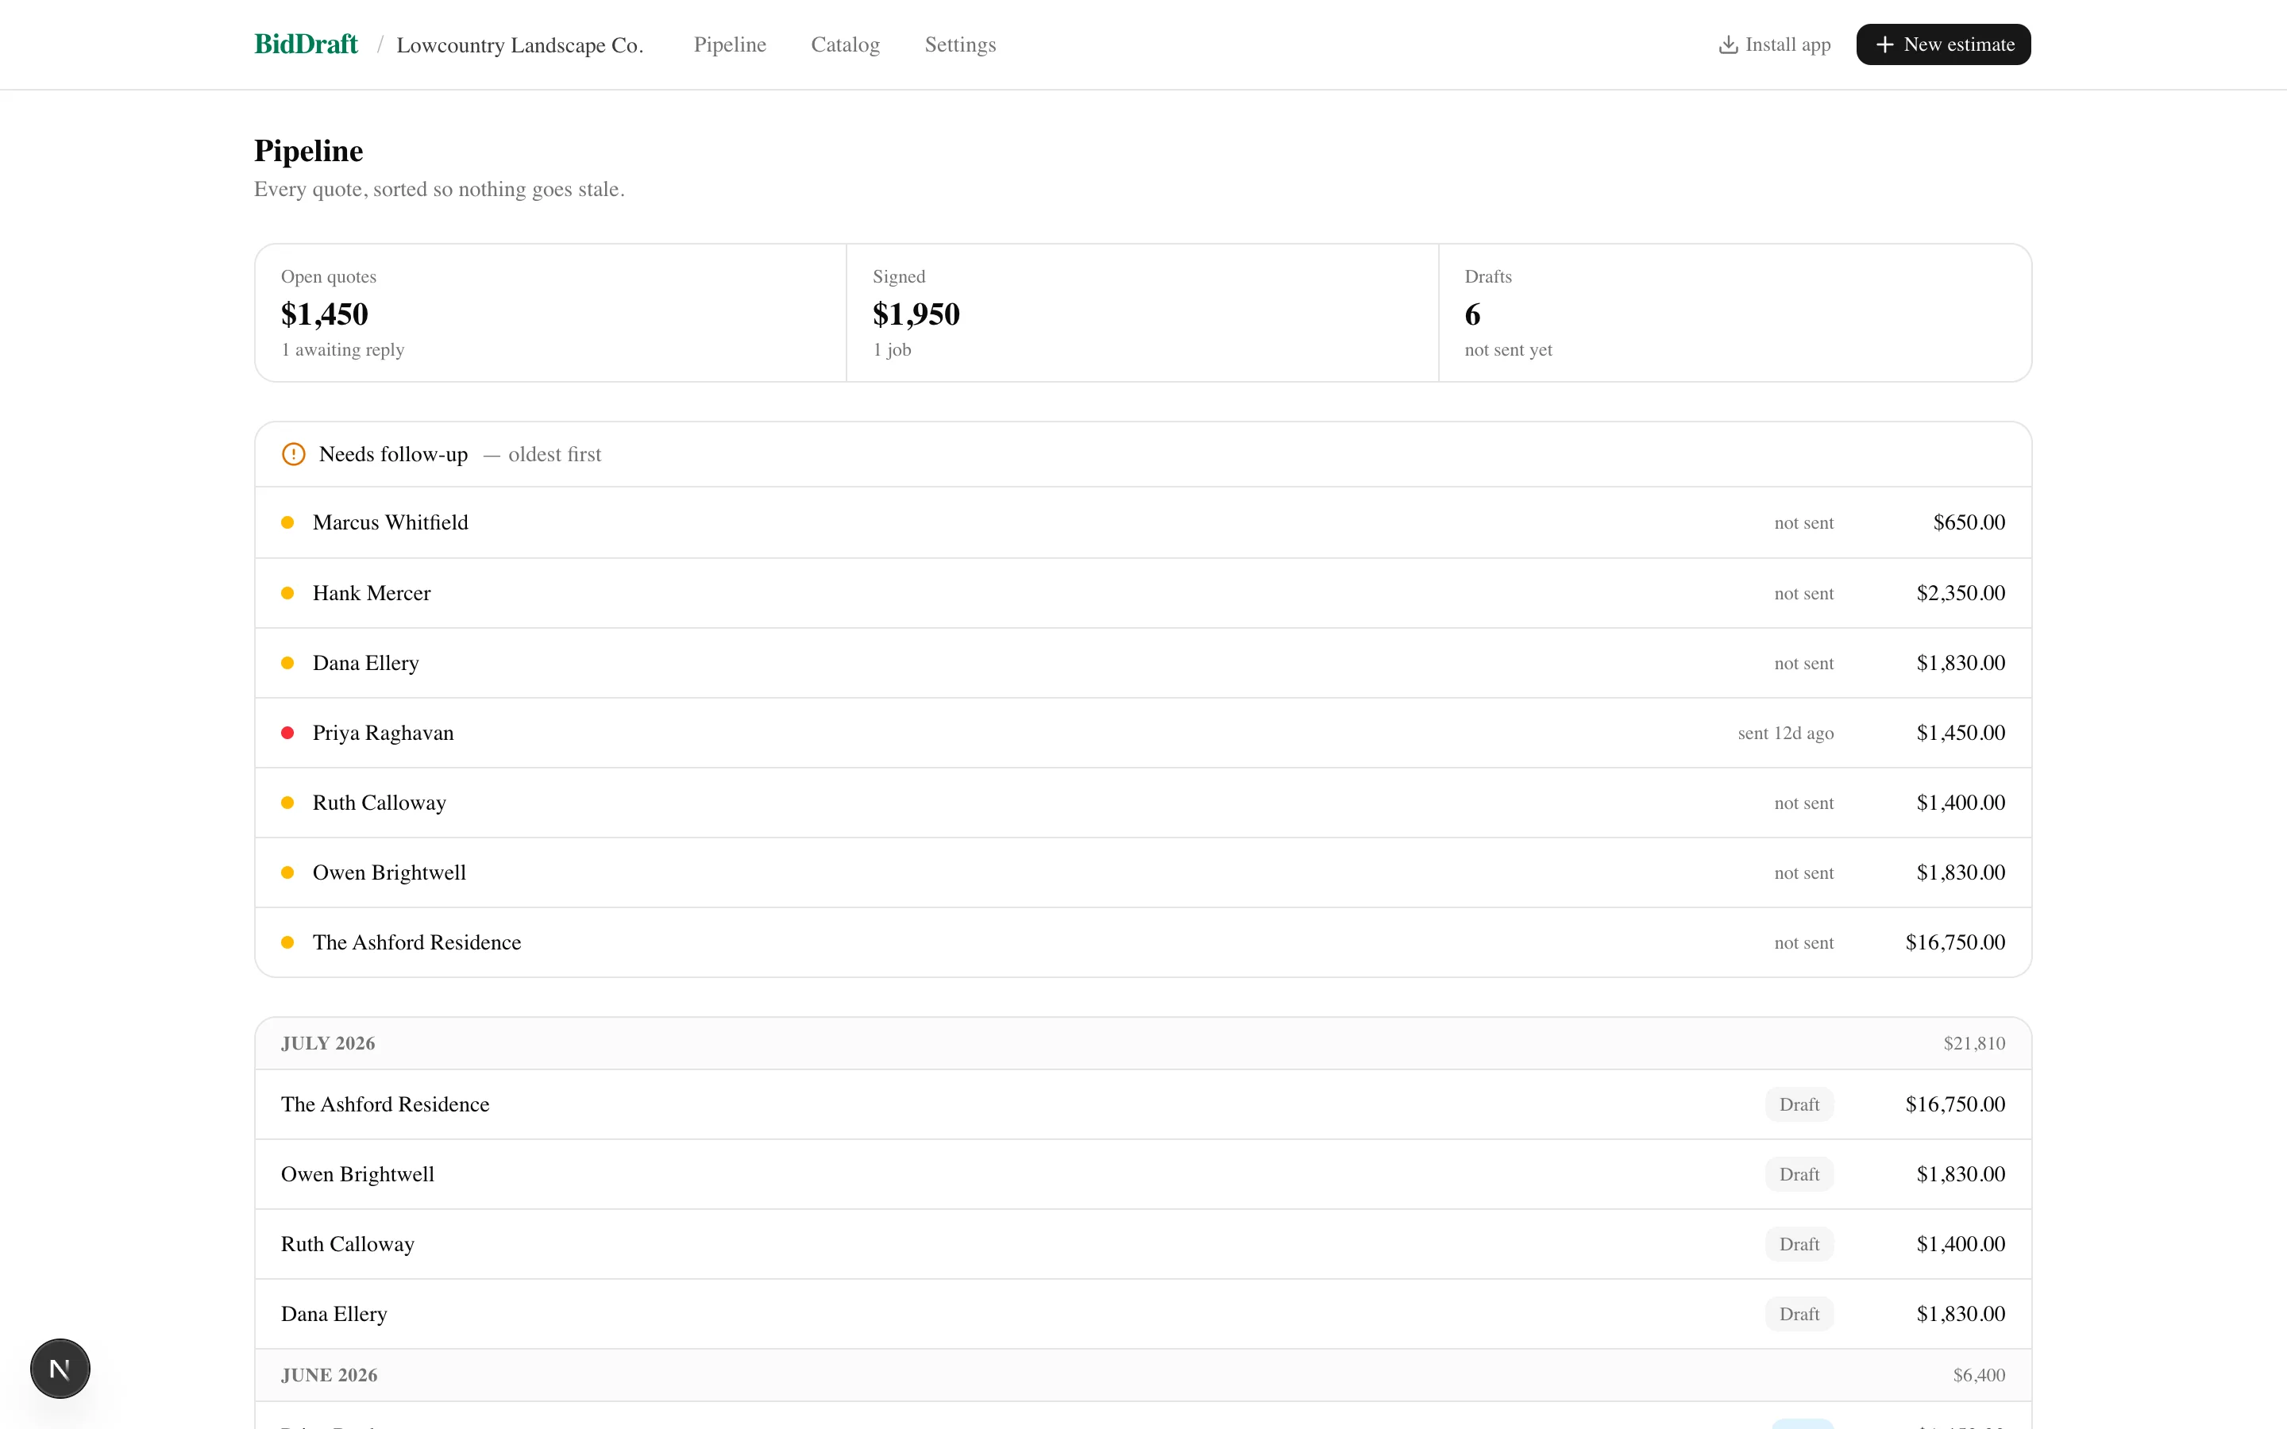The height and width of the screenshot is (1429, 2287).
Task: Click the Drafts 6 card
Action: point(1735,313)
